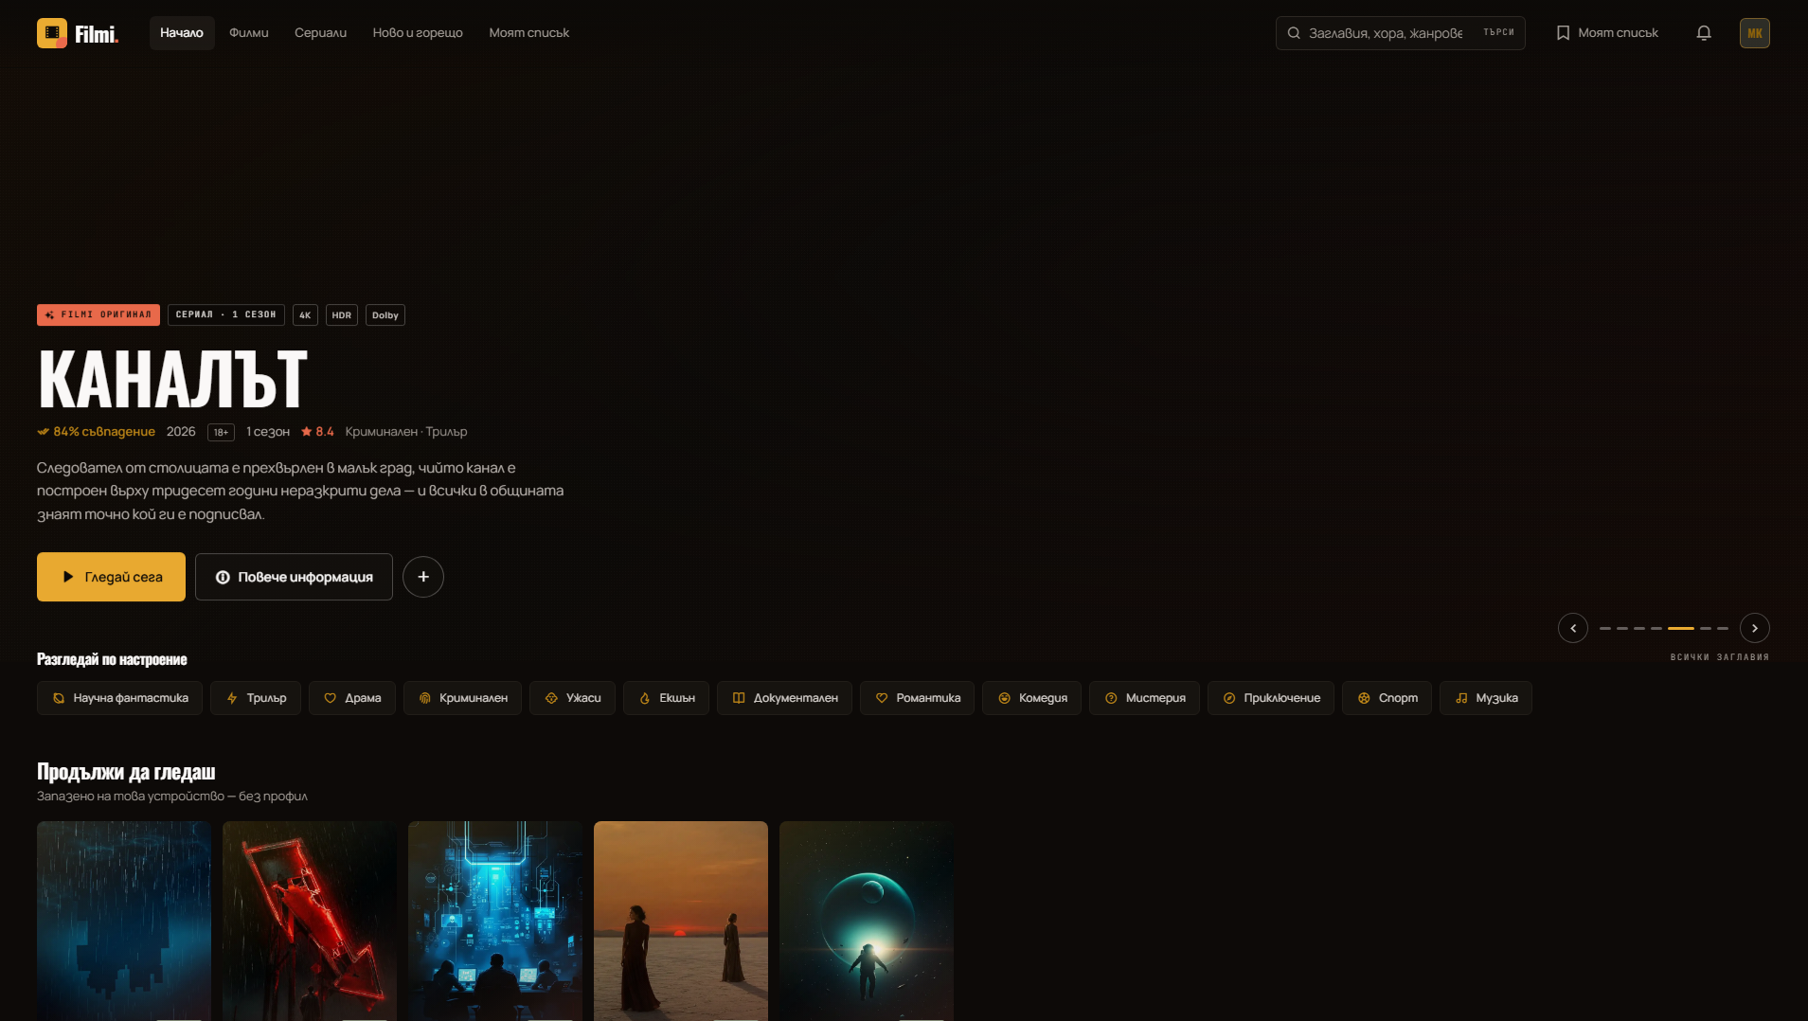Image resolution: width=1808 pixels, height=1021 pixels.
Task: Open the Ново и горещо tab
Action: 418,33
